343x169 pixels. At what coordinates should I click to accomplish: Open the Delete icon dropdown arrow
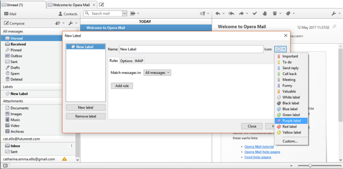click(281, 13)
